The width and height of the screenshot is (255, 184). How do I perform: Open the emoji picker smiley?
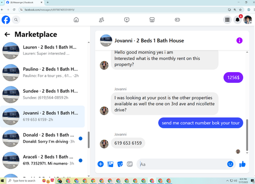click(x=230, y=164)
